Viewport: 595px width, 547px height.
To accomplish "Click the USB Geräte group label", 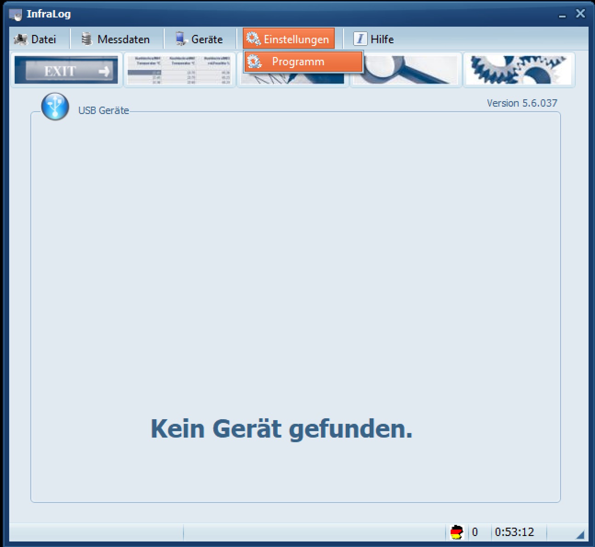I will pos(103,110).
